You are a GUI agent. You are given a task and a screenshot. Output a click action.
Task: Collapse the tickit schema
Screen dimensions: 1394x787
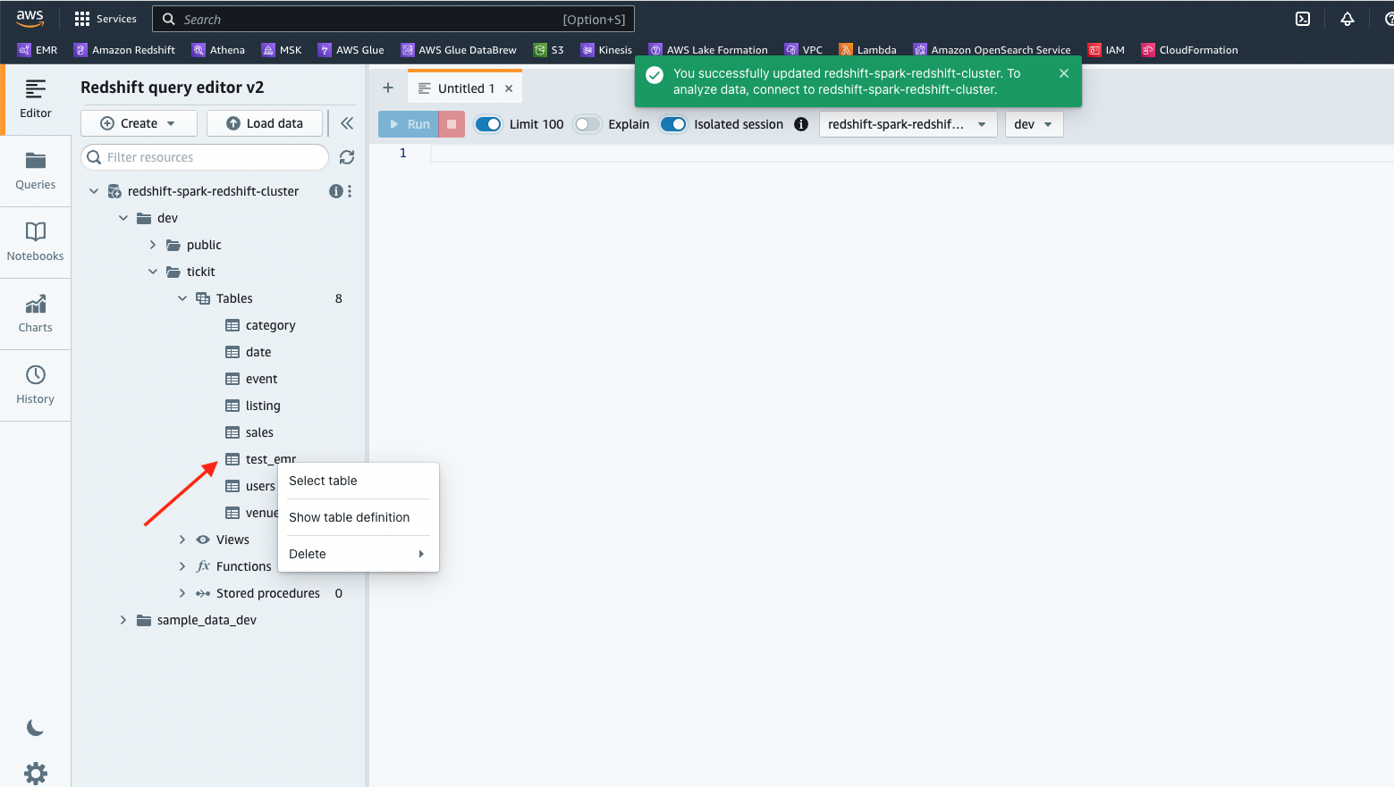click(153, 272)
